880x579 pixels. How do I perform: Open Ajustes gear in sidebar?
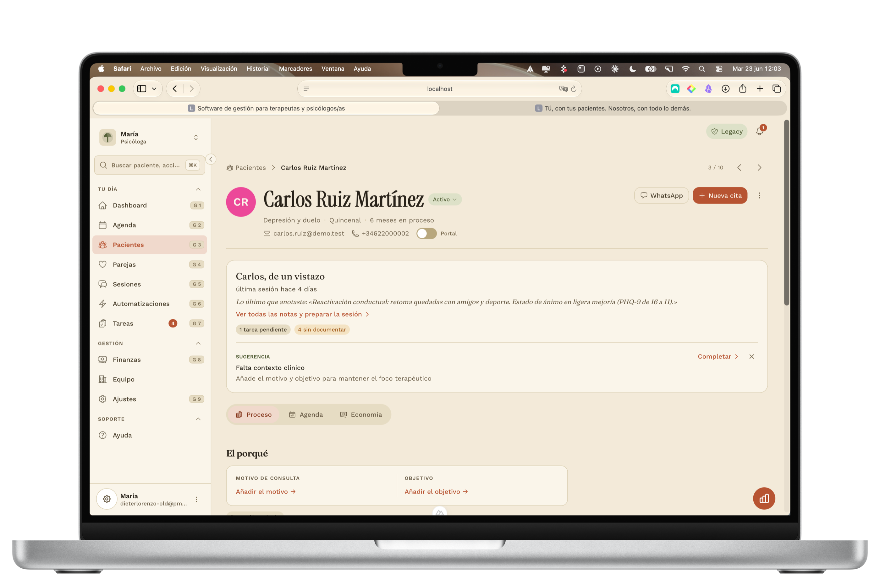(x=149, y=399)
